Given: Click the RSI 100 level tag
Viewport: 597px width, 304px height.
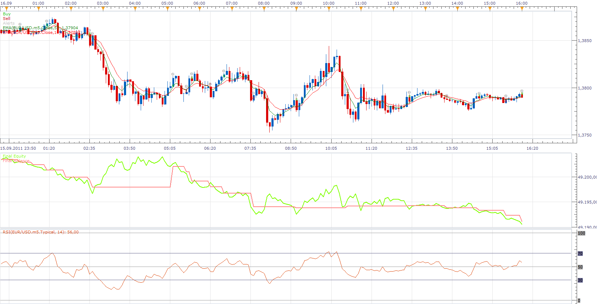Looking at the screenshot, I should pyautogui.click(x=581, y=233).
